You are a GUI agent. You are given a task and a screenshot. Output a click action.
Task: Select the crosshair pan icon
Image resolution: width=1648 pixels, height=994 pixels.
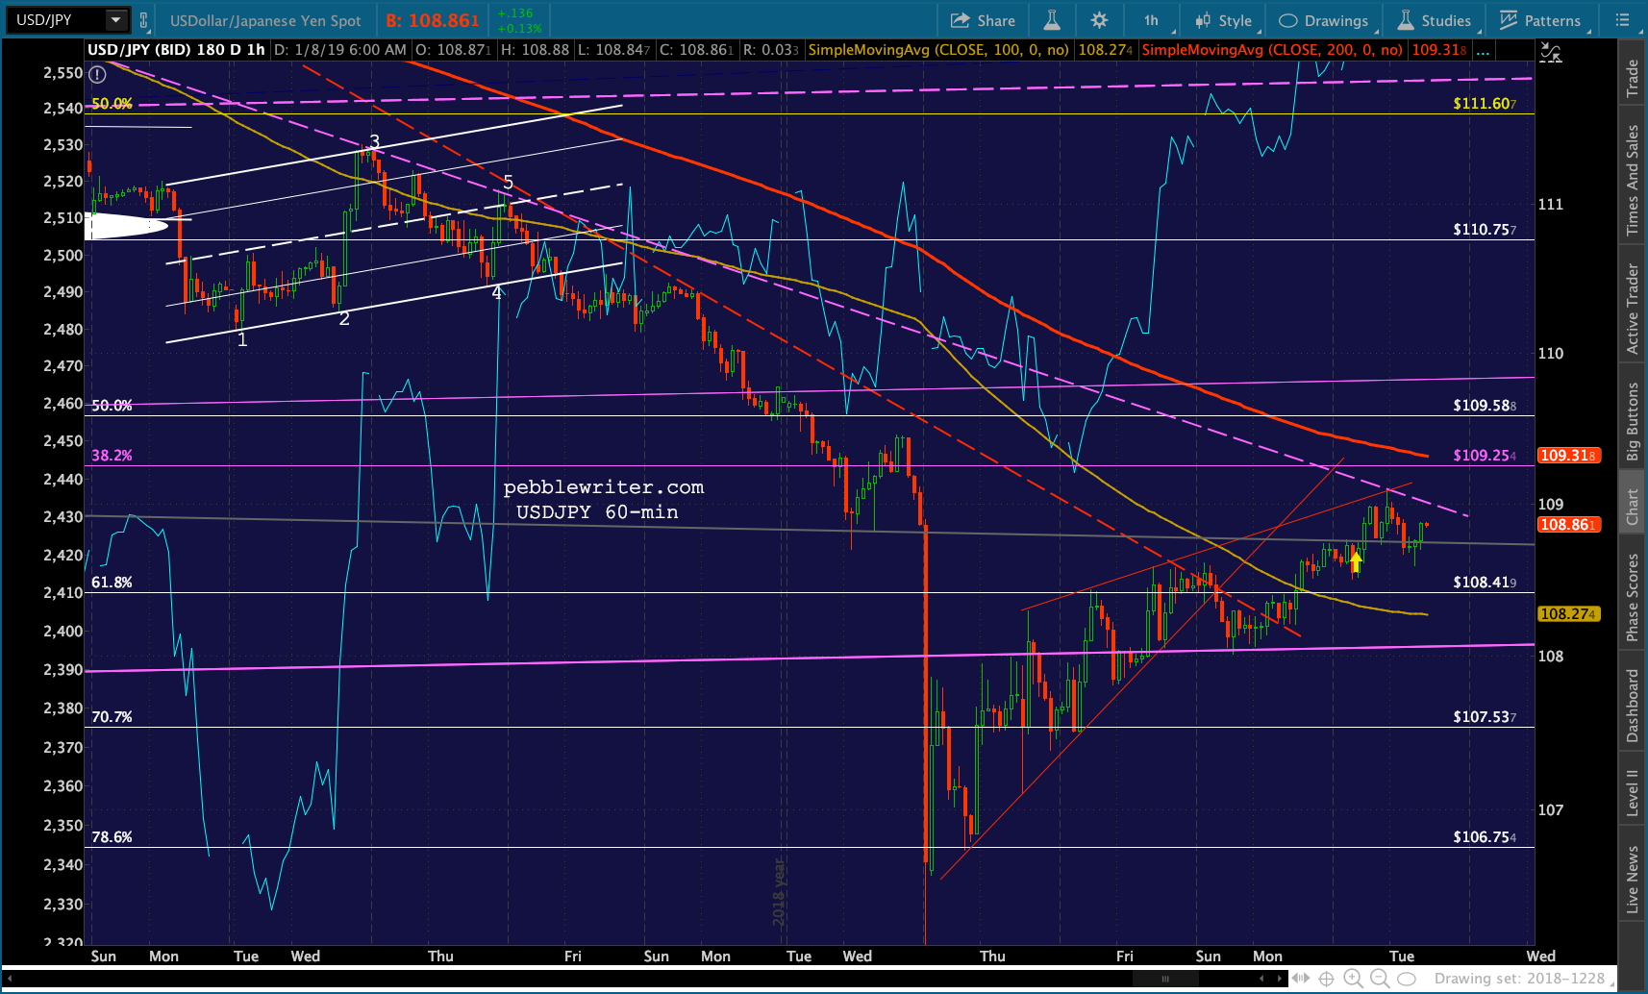point(1326,979)
